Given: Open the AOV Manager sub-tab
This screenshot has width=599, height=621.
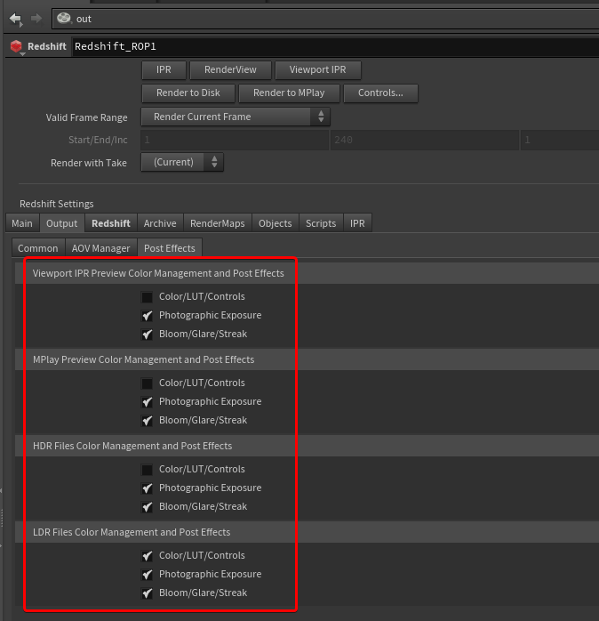Looking at the screenshot, I should (101, 248).
